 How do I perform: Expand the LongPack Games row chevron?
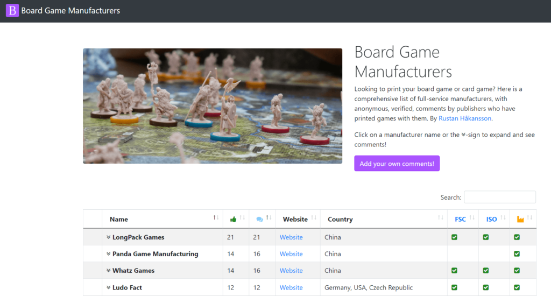(x=108, y=237)
